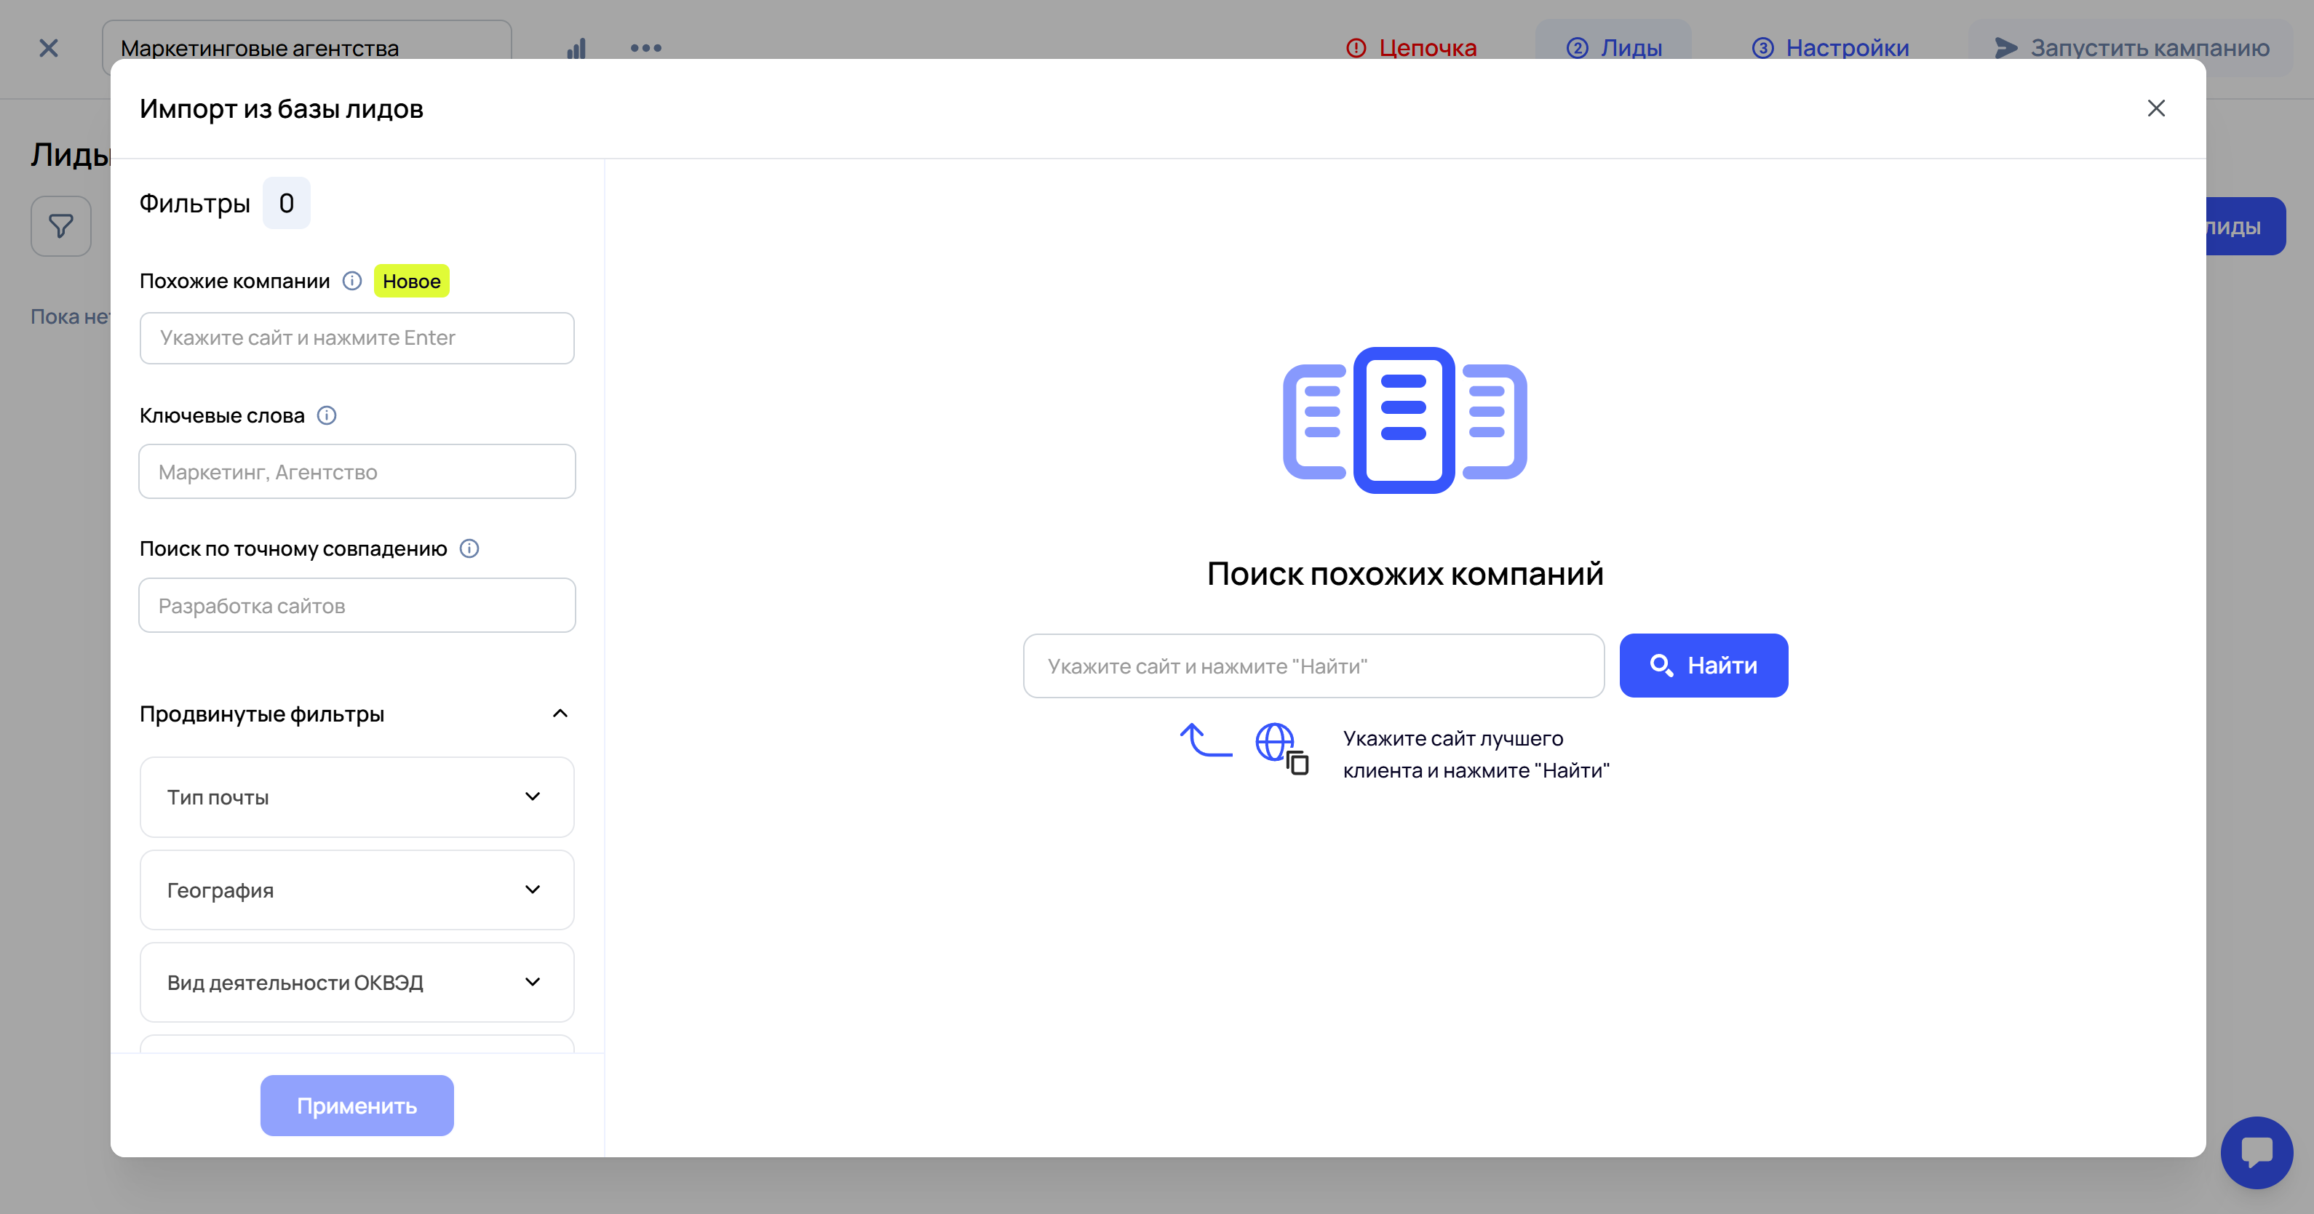2314x1214 pixels.
Task: Close the campaign editor with the X icon
Action: click(49, 49)
